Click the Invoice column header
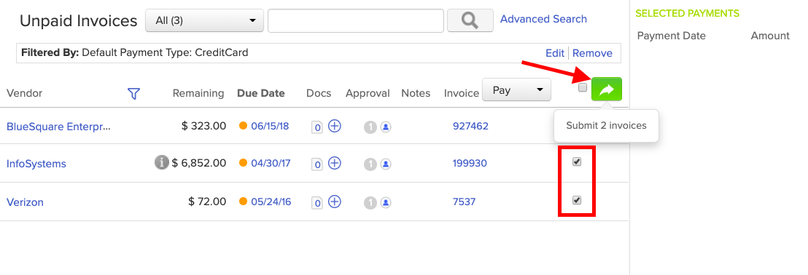Screen dimensions: 808x275 click(x=462, y=94)
